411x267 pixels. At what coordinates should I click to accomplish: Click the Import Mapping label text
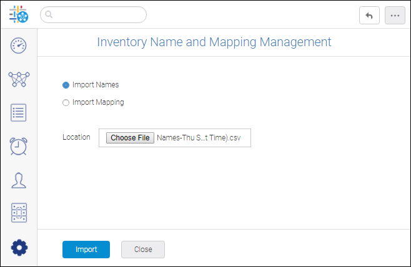tap(98, 102)
